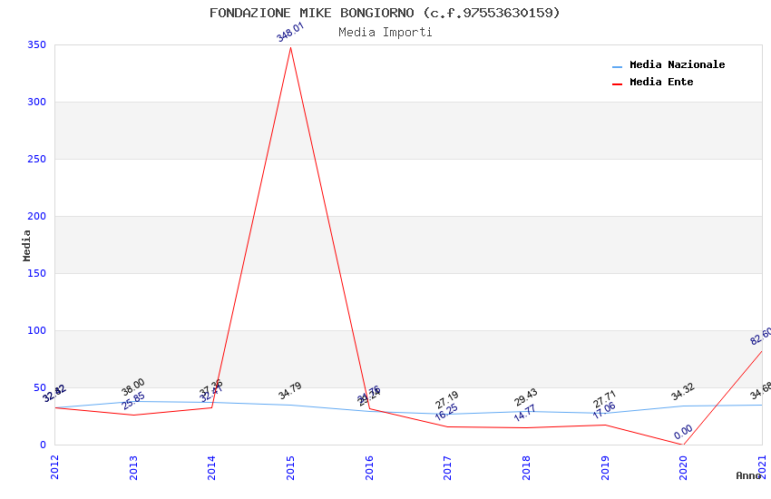
Task: Select year 2012 on the x-axis
Action: point(54,467)
